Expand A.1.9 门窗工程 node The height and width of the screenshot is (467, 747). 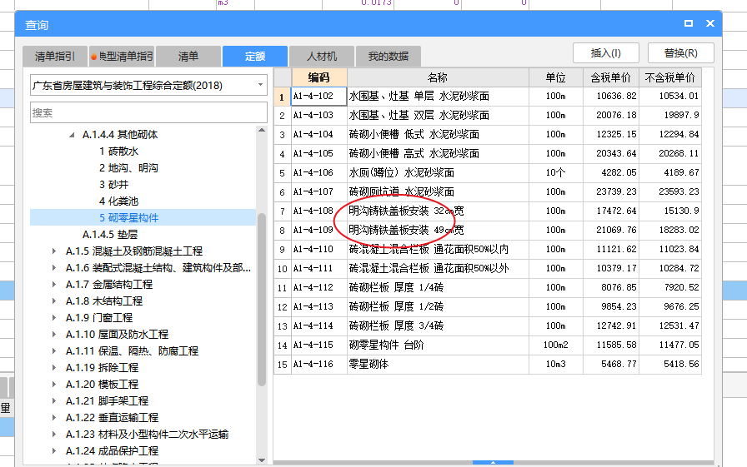54,318
